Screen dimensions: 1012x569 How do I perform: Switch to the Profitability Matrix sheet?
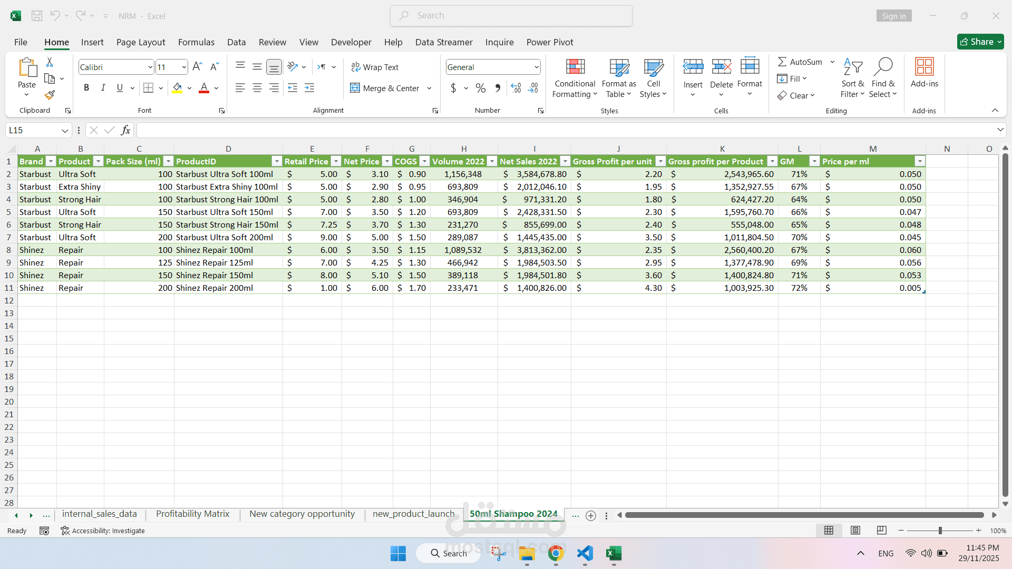(x=192, y=514)
